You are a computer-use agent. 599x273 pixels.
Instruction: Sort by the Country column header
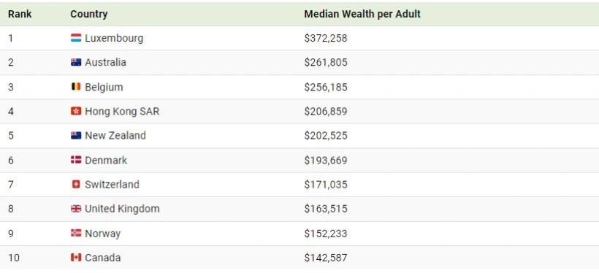point(89,14)
